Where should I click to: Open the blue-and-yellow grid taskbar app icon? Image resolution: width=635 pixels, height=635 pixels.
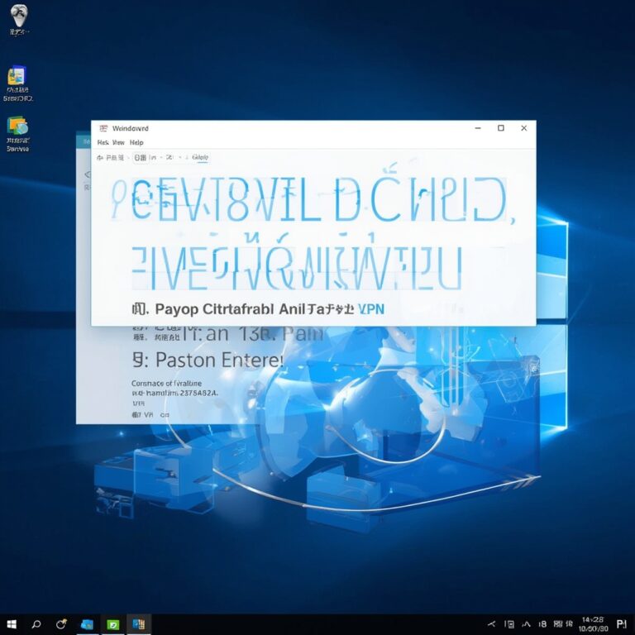click(x=139, y=624)
